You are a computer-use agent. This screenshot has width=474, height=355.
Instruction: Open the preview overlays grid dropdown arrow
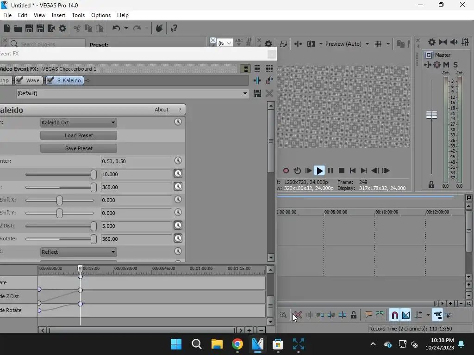point(388,44)
